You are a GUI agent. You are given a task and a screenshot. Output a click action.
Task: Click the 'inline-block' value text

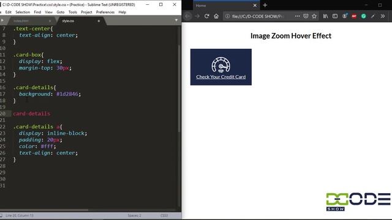click(x=66, y=133)
